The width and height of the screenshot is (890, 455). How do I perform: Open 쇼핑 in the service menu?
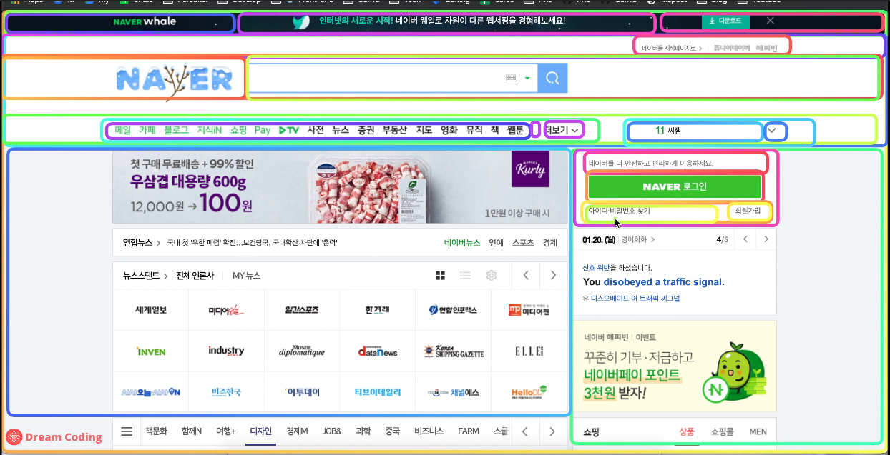coord(238,130)
